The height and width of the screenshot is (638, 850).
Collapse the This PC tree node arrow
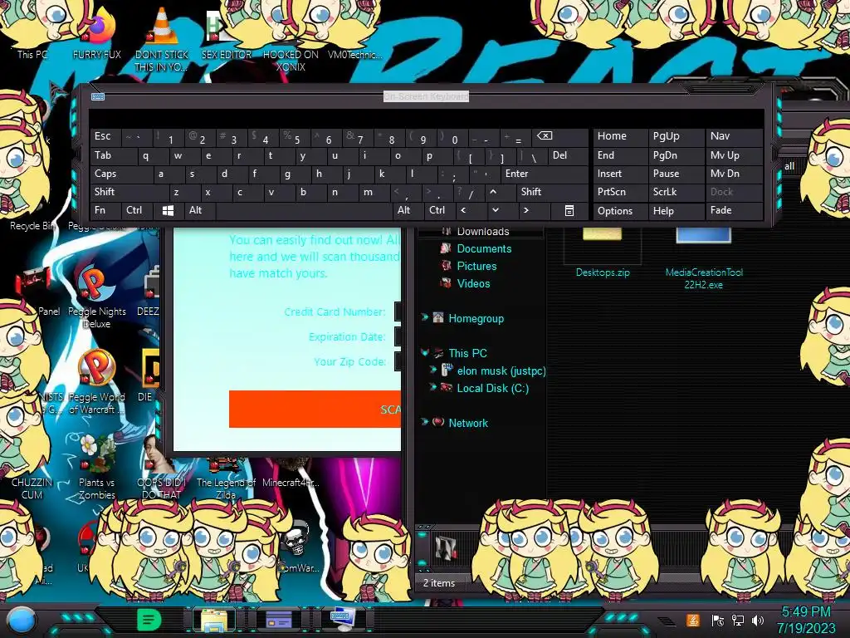coord(425,352)
